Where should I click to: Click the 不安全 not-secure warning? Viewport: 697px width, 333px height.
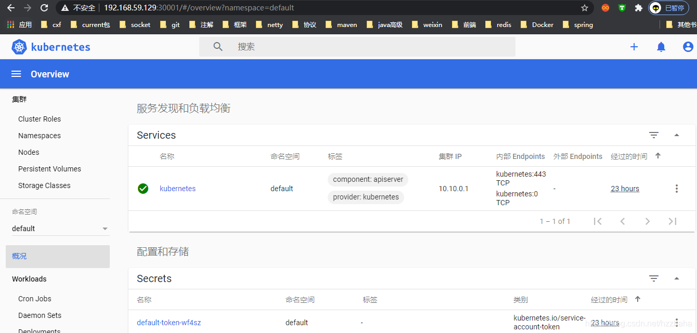click(78, 8)
